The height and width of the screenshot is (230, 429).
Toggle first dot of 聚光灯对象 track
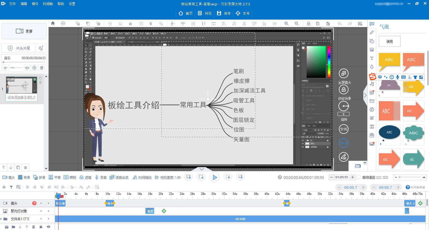click(x=41, y=211)
